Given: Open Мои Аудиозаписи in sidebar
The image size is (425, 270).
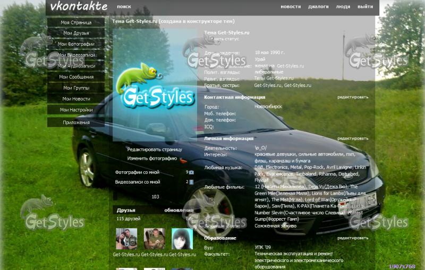Looking at the screenshot, I should (x=76, y=66).
